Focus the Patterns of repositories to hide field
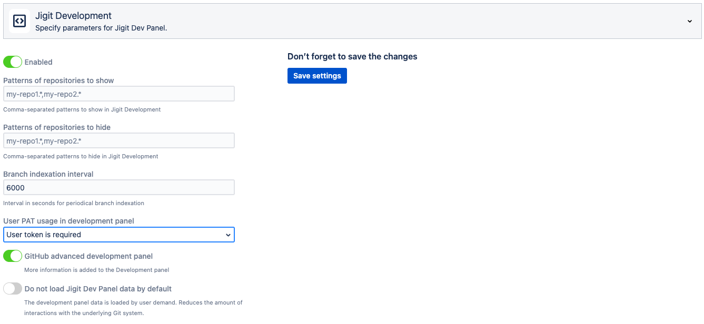This screenshot has height=324, width=704. click(x=118, y=141)
